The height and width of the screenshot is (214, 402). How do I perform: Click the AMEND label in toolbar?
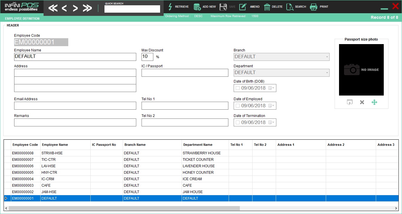click(255, 7)
